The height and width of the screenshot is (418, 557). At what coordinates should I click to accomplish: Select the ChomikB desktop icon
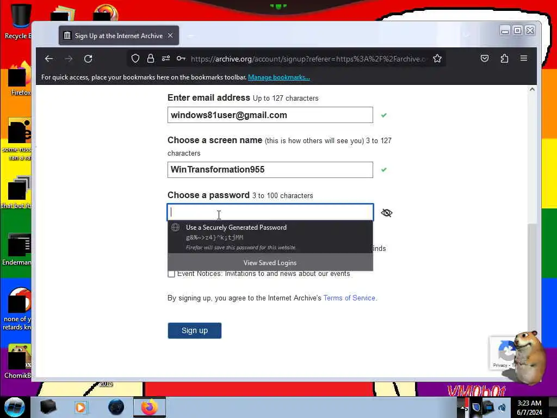[x=18, y=361]
